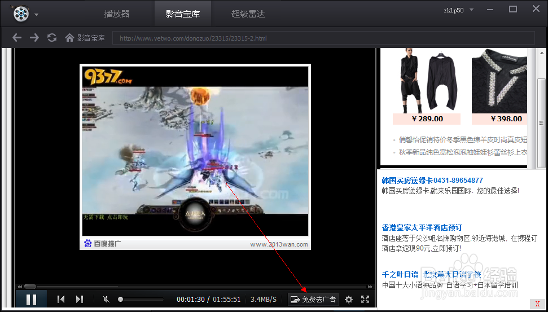Toggle the mute speaker icon

point(107,299)
